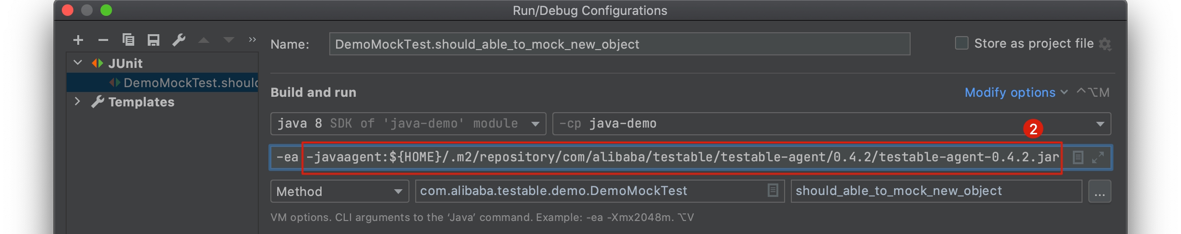Add a new run configuration
The width and height of the screenshot is (1181, 234).
pos(78,40)
